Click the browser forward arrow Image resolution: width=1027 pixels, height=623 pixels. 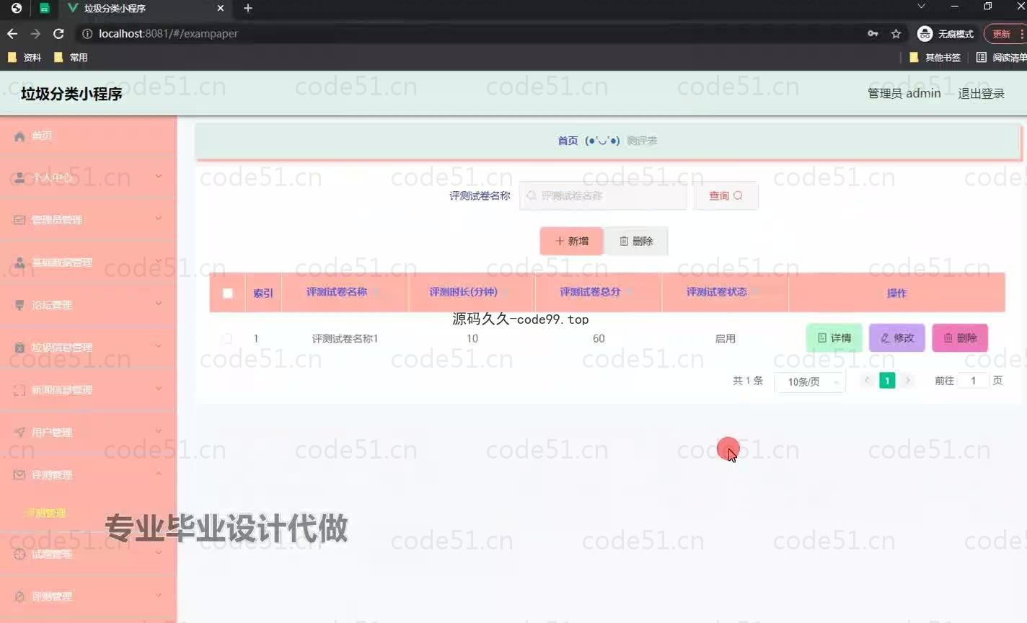[35, 33]
